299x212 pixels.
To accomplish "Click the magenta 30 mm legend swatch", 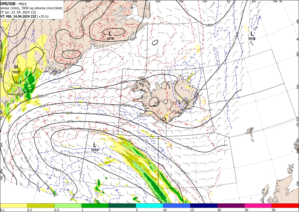I will click(x=258, y=206).
